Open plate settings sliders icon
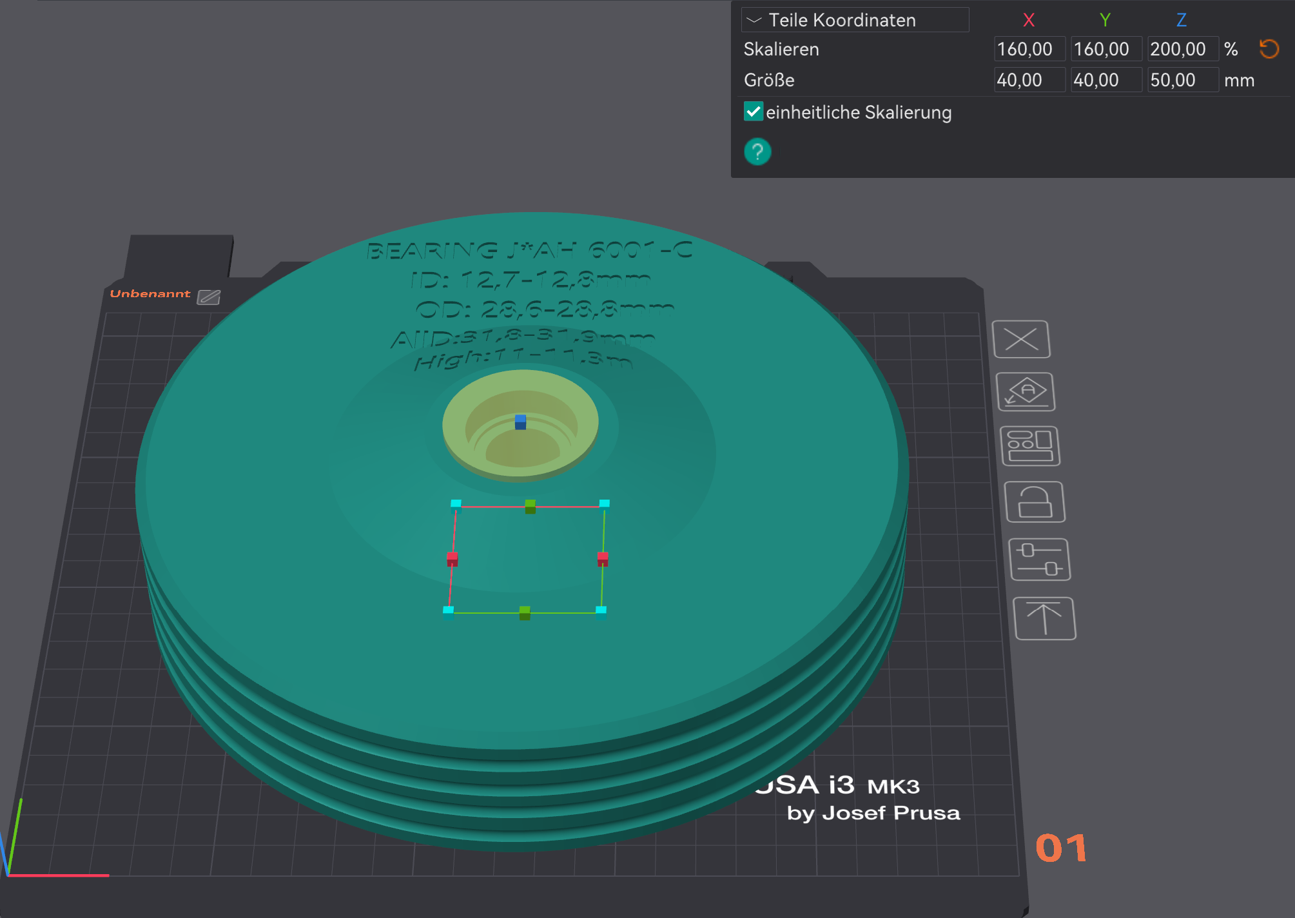Viewport: 1295px width, 918px height. [1039, 560]
